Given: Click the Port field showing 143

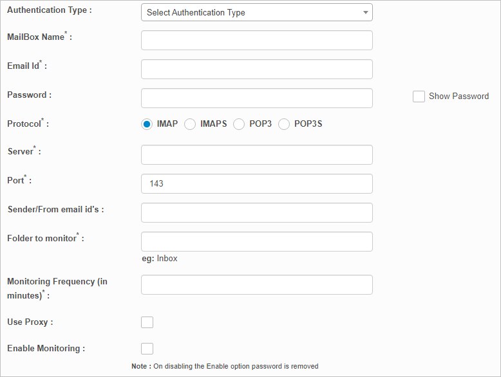Looking at the screenshot, I should coord(256,183).
